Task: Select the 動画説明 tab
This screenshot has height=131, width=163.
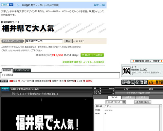Action: click(x=7, y=70)
